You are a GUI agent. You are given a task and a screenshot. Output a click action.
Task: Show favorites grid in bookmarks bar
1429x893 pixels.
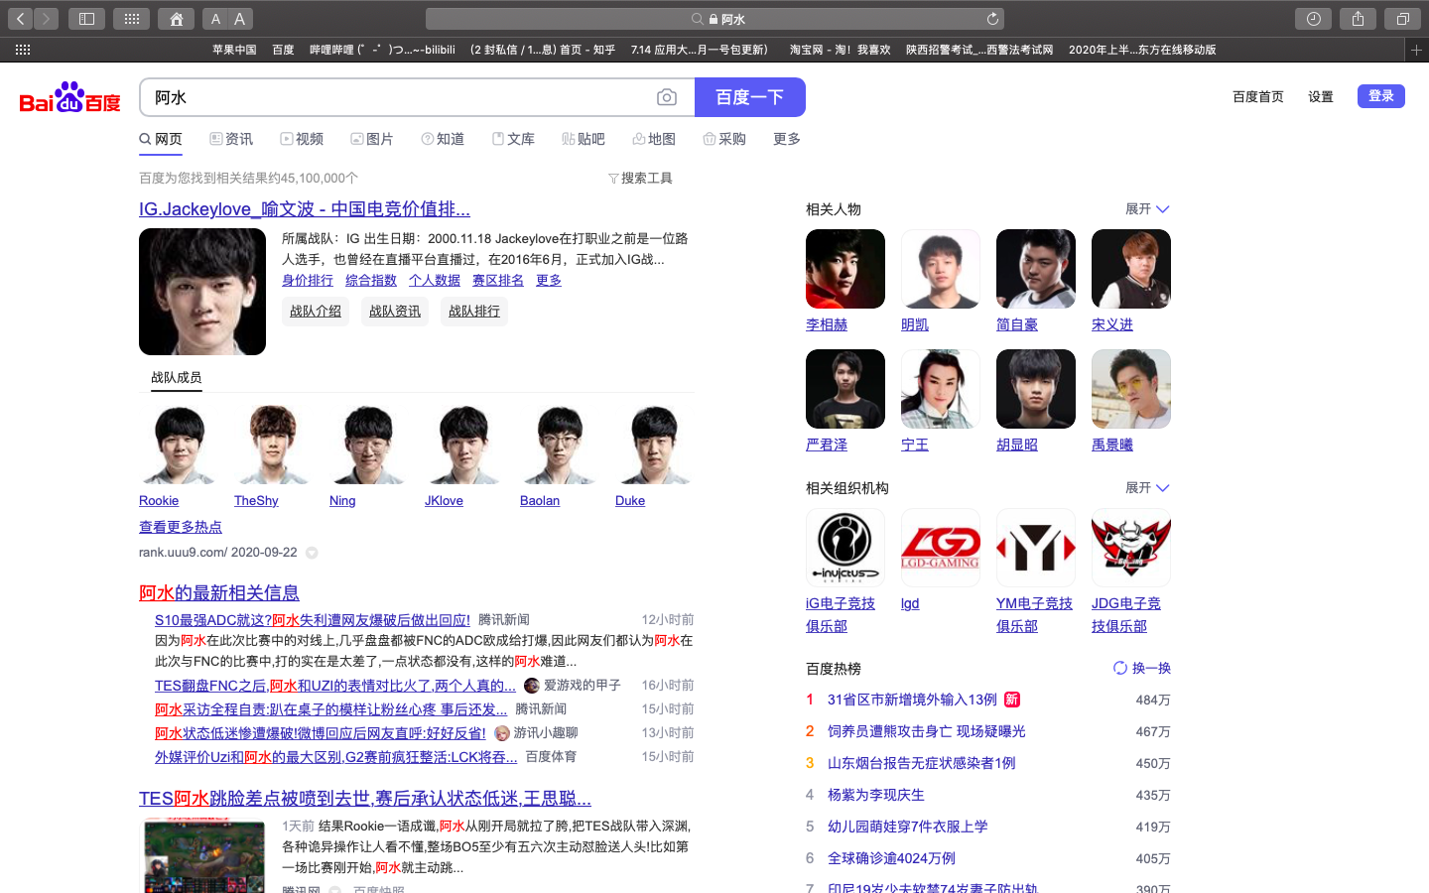click(23, 50)
